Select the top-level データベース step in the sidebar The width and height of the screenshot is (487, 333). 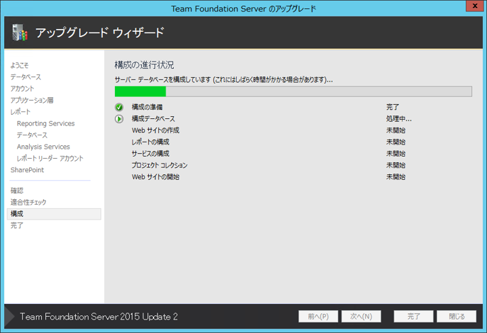[26, 77]
